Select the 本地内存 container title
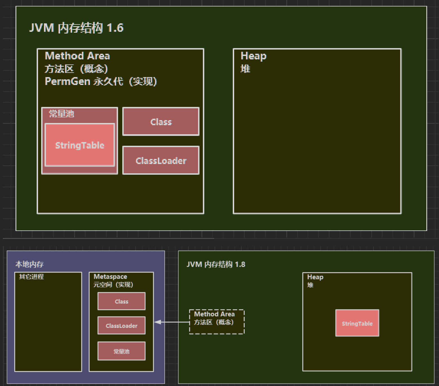The image size is (439, 386). [30, 264]
